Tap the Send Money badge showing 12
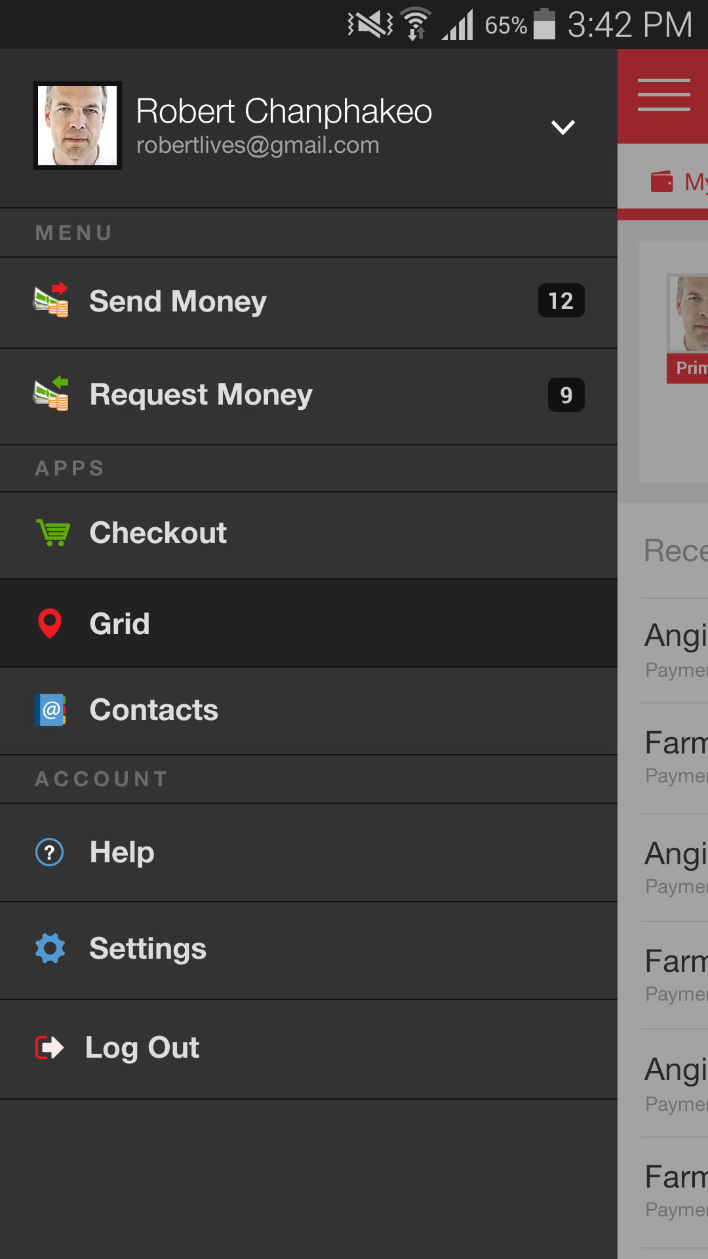The width and height of the screenshot is (708, 1259). point(561,301)
